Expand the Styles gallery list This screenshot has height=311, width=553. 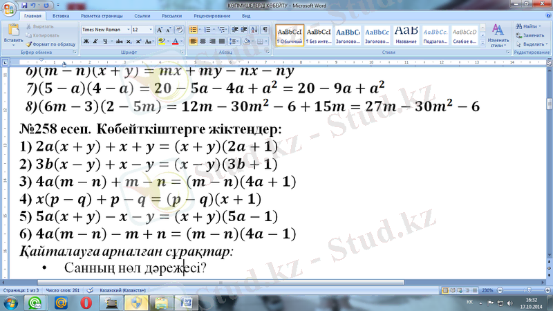tap(482, 43)
